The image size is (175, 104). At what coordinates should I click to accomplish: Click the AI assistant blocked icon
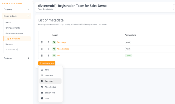(x=17, y=50)
